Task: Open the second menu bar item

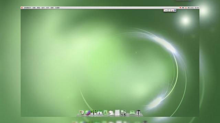Action: pyautogui.click(x=34, y=8)
